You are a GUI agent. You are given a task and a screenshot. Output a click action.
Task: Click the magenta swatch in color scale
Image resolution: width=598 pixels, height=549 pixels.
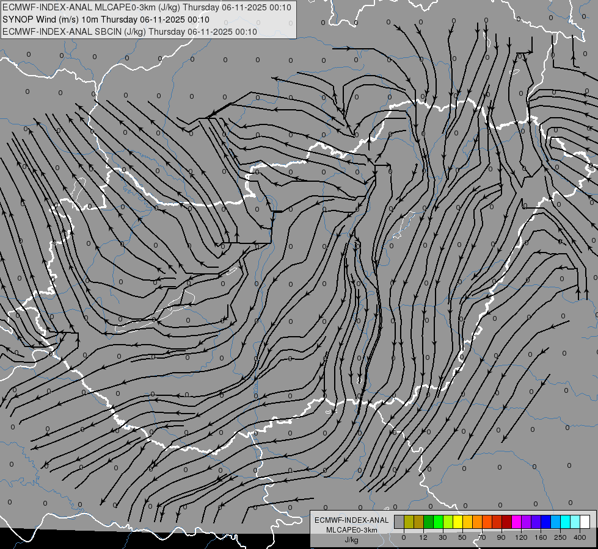(516, 522)
